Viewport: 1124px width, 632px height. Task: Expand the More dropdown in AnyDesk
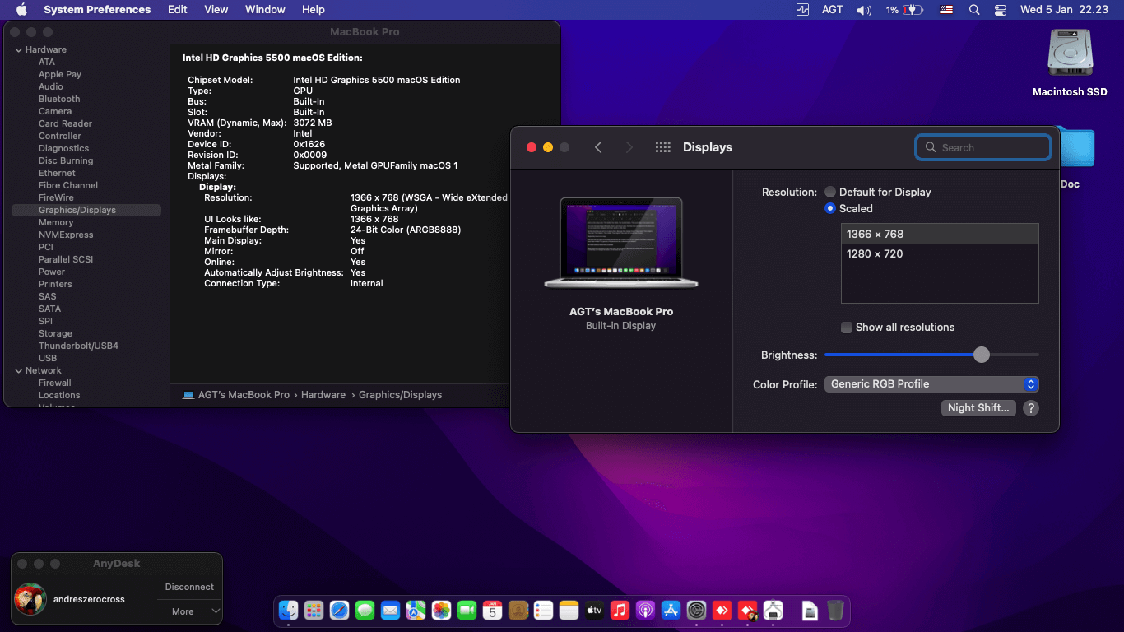pyautogui.click(x=189, y=611)
